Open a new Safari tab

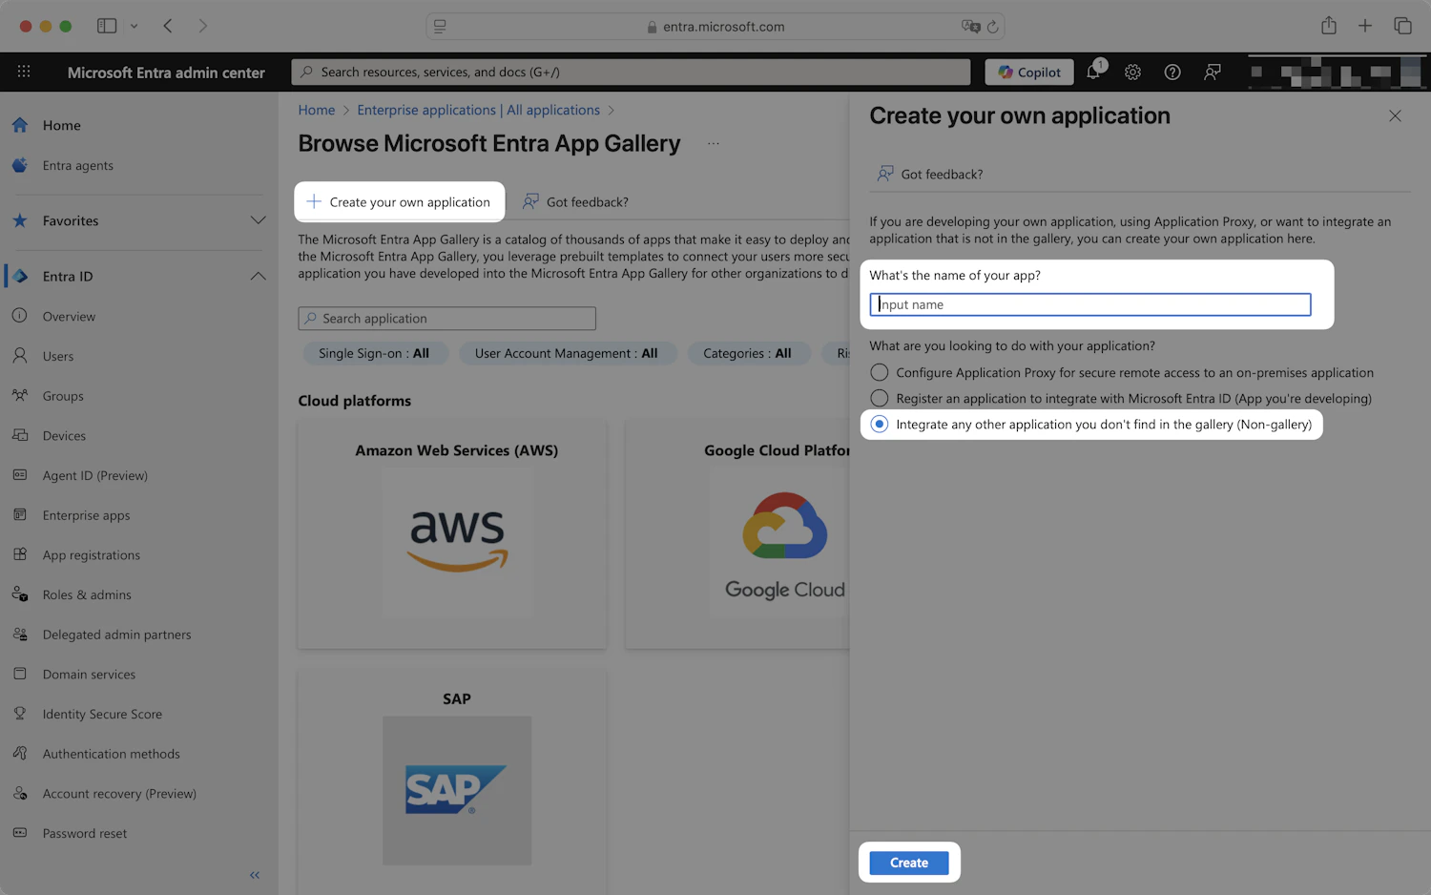tap(1365, 26)
